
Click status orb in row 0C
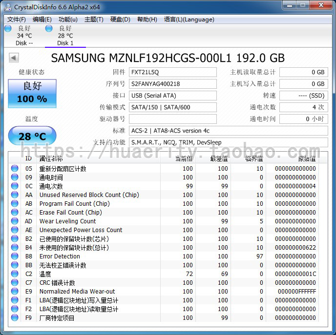[x=15, y=186]
